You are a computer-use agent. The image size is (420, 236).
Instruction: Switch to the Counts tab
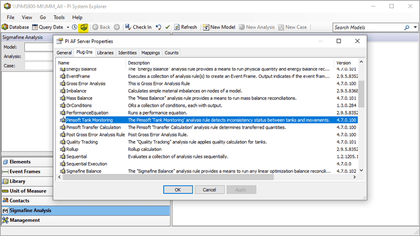[x=171, y=52]
